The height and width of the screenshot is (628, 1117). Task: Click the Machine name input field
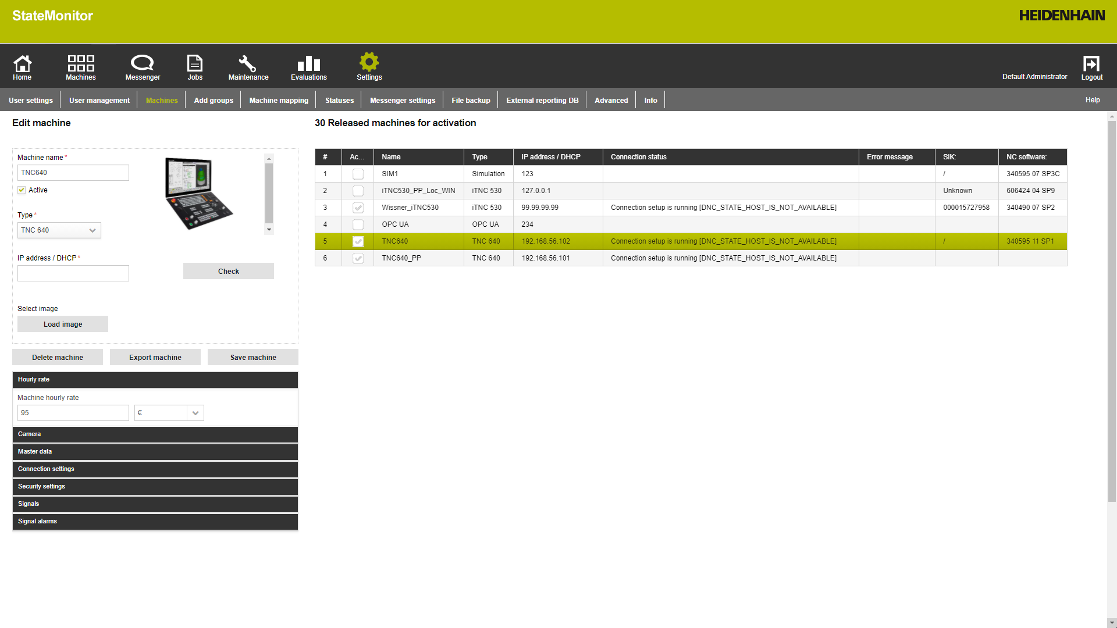73,173
